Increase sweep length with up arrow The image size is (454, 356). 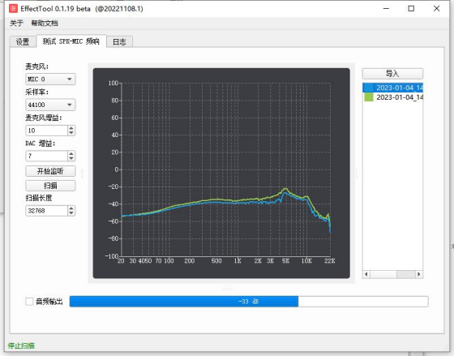[x=71, y=208]
